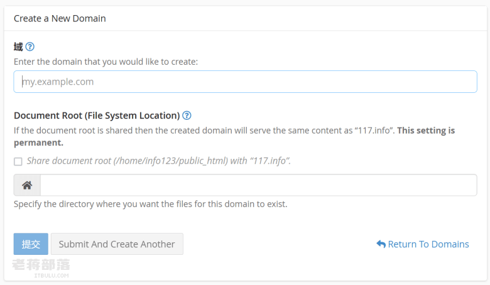The image size is (490, 285).
Task: Click the home icon before directory field
Action: (27, 185)
